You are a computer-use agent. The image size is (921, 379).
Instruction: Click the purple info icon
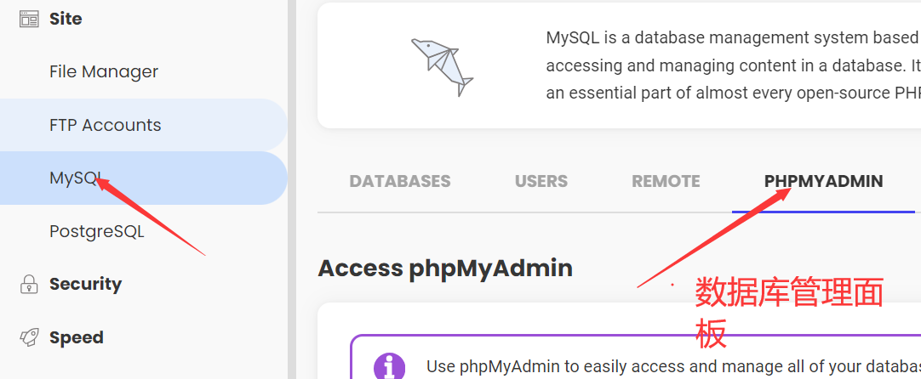pos(389,366)
